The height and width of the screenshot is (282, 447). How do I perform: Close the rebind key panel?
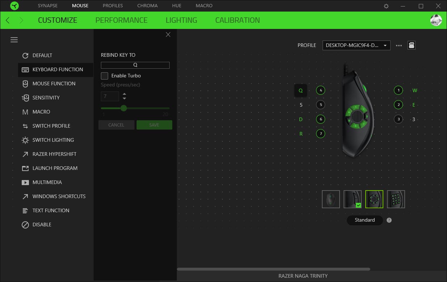[168, 34]
